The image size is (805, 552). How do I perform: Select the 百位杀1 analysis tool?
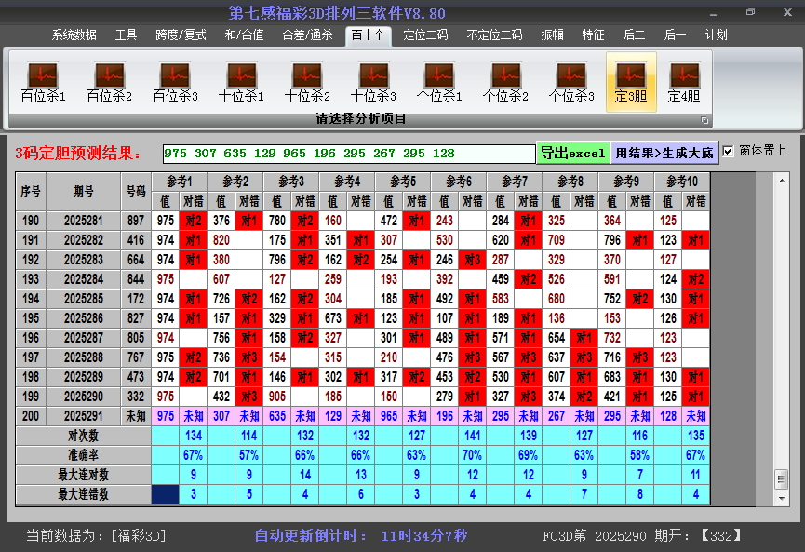coord(41,79)
